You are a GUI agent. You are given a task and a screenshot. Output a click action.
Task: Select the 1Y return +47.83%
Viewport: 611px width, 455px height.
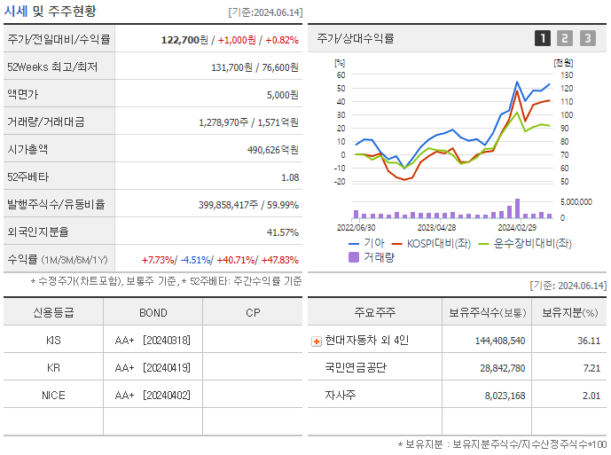click(x=279, y=260)
